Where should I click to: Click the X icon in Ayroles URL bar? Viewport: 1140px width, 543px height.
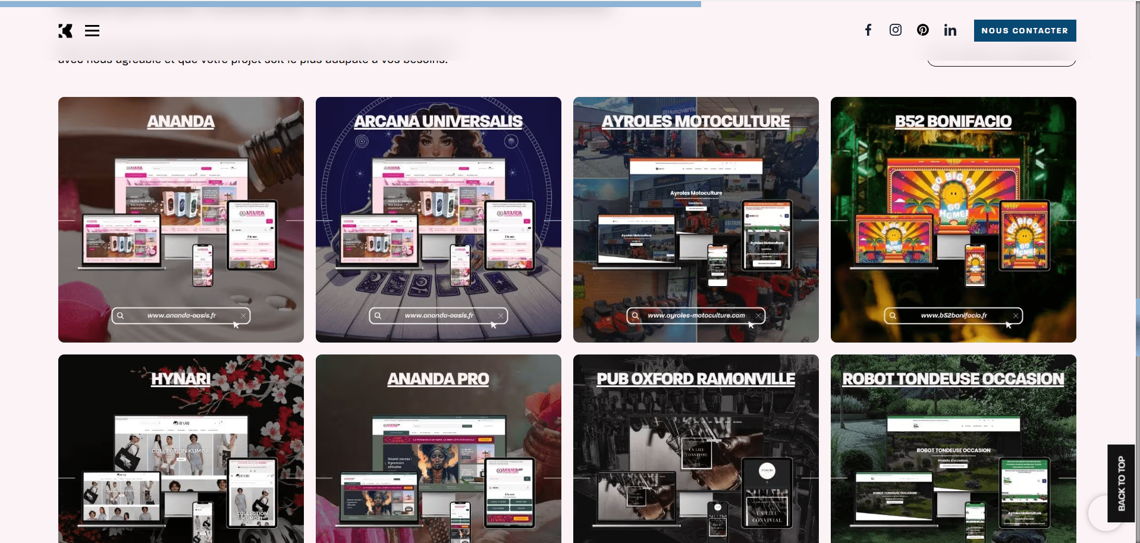[758, 316]
